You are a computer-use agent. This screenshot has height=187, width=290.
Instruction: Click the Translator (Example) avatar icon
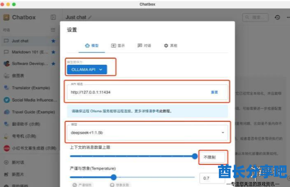point(7,87)
